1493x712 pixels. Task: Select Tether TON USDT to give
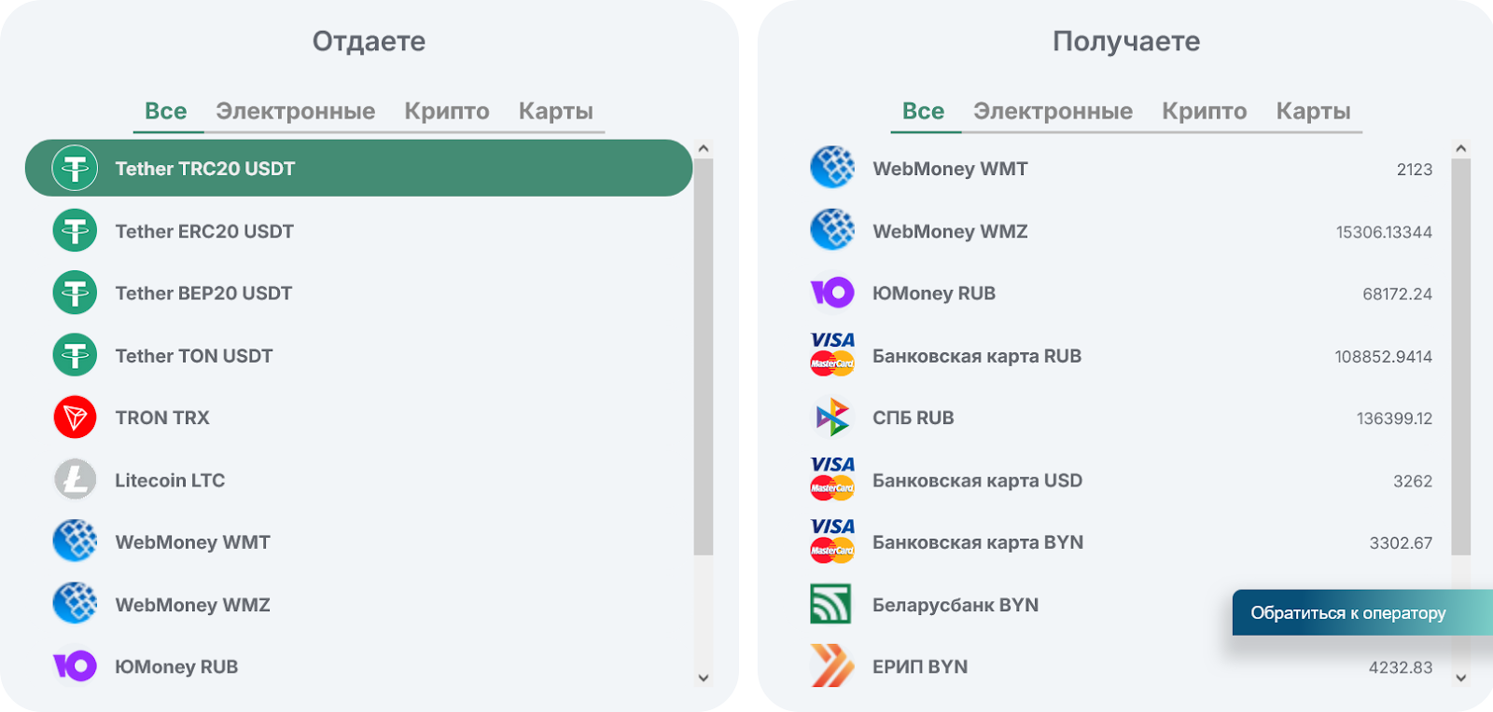[x=194, y=356]
